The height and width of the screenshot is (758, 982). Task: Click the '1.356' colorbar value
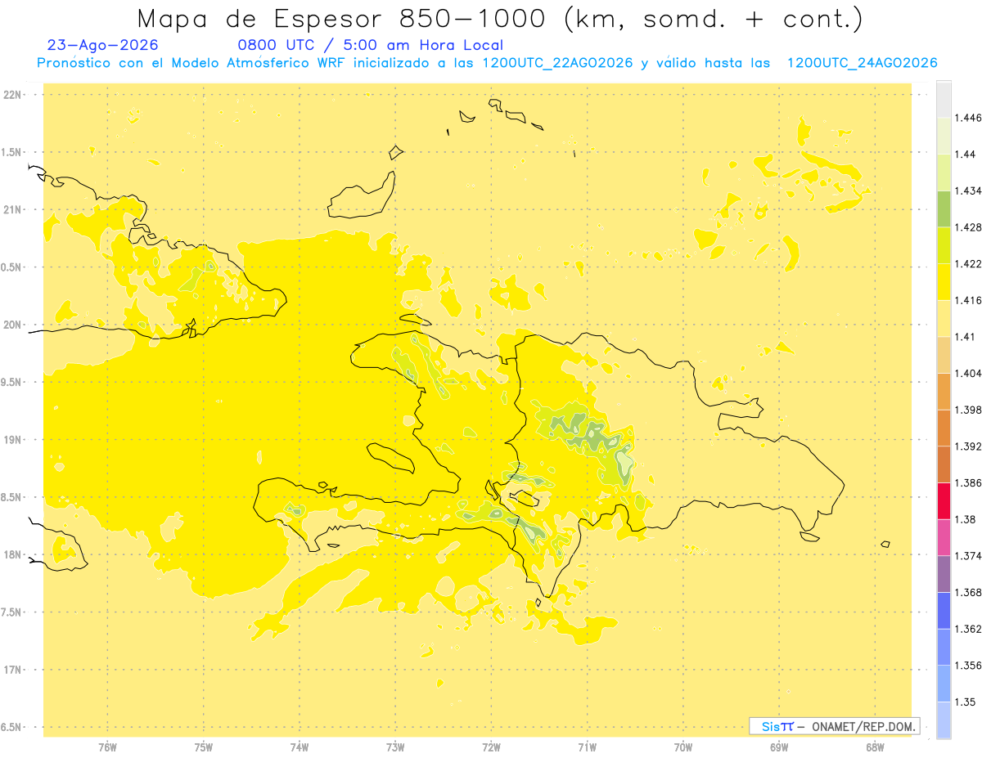[969, 666]
